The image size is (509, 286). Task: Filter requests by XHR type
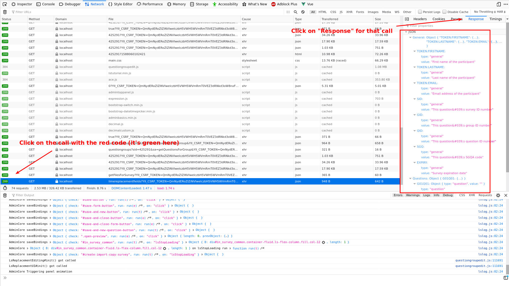coord(349,12)
